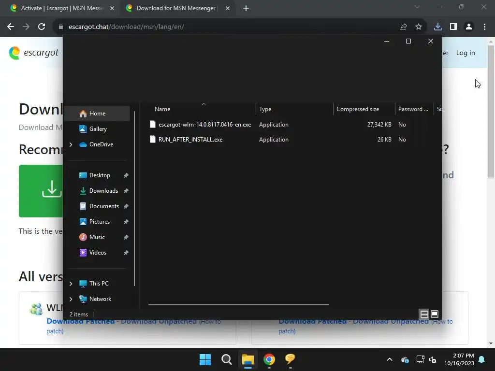Click the 27,342 KB size cell
Image resolution: width=495 pixels, height=371 pixels.
pyautogui.click(x=379, y=125)
